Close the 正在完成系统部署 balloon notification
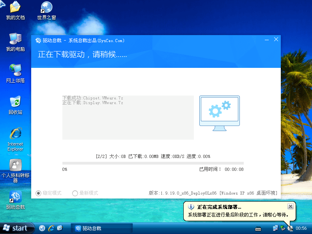Screen dimensions: 312x234 tap(290, 206)
